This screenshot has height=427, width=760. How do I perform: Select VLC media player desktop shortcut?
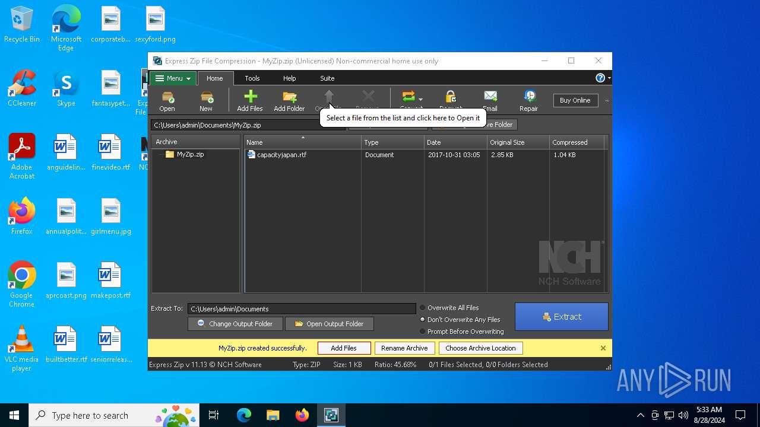(22, 349)
